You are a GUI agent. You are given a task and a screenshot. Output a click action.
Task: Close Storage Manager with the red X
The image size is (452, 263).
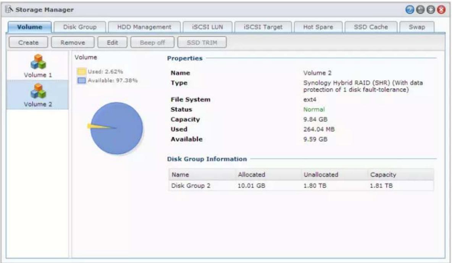point(441,10)
